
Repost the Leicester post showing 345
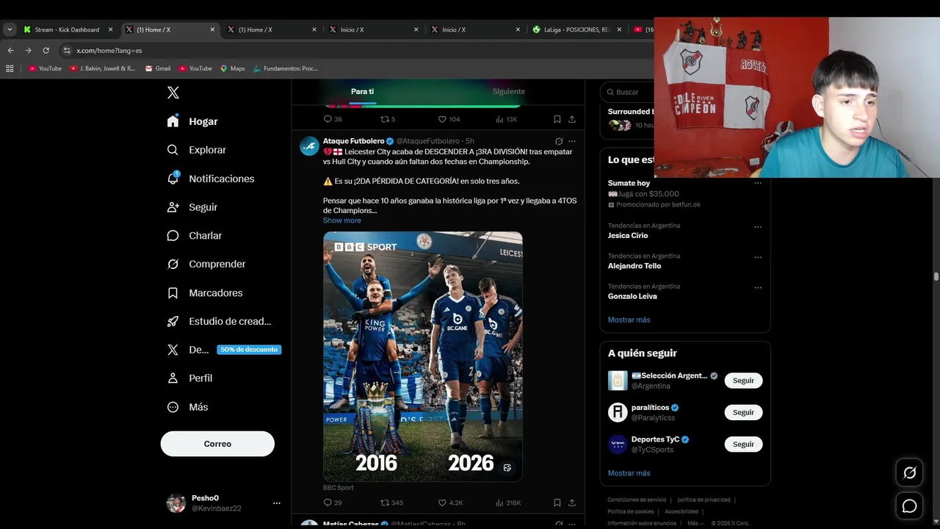pyautogui.click(x=391, y=503)
